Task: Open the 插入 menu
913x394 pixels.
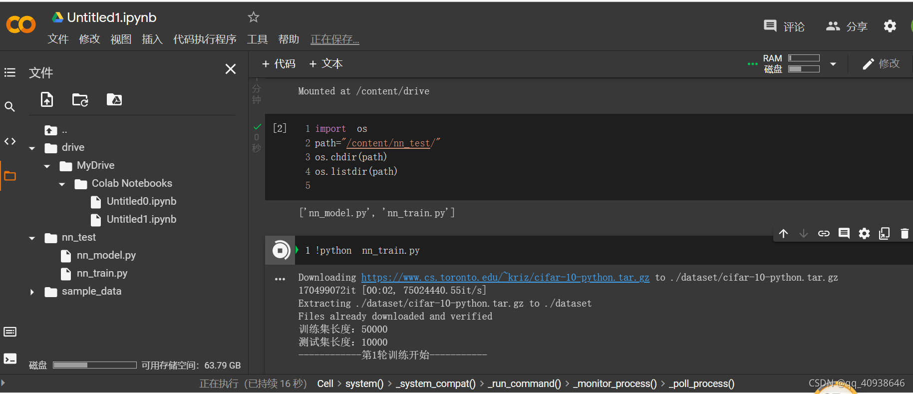Action: tap(152, 39)
